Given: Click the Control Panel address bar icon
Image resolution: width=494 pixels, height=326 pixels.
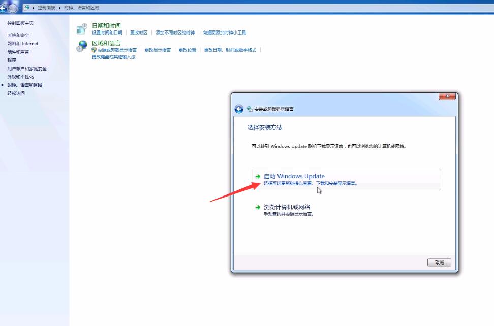Looking at the screenshot, I should coord(27,7).
